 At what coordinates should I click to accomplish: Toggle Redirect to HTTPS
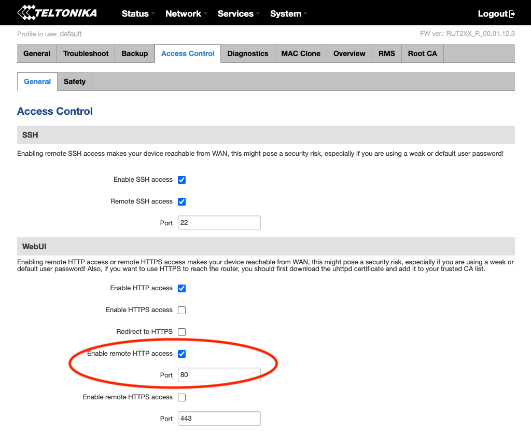point(181,332)
